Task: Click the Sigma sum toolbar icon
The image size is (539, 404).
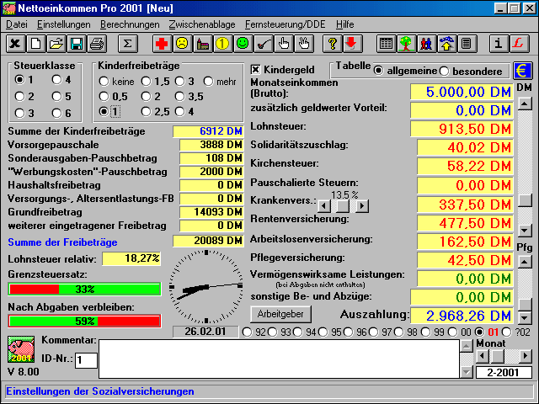Action: [x=127, y=43]
